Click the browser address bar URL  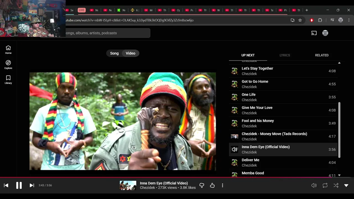click(129, 20)
